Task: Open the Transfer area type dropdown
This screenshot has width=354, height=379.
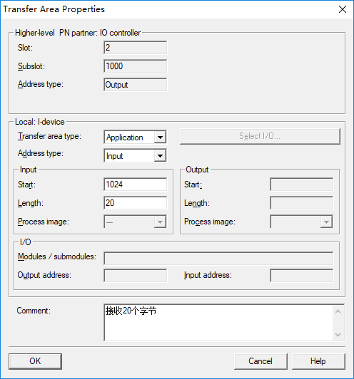Action: point(135,137)
